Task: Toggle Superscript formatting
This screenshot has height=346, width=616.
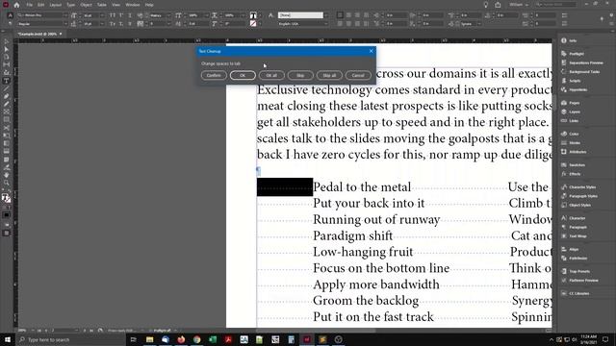Action: tap(121, 15)
